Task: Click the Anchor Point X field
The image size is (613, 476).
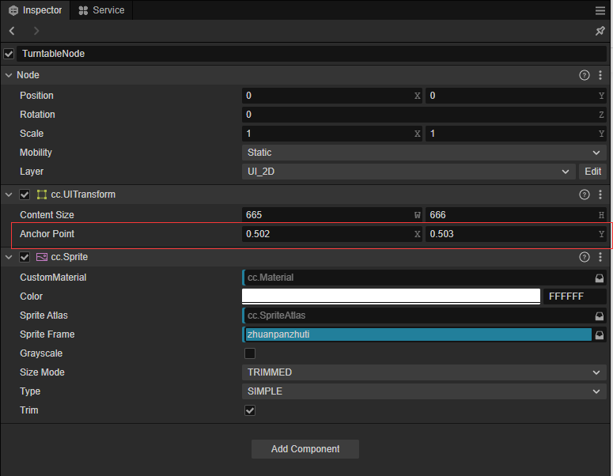Action: coord(331,234)
